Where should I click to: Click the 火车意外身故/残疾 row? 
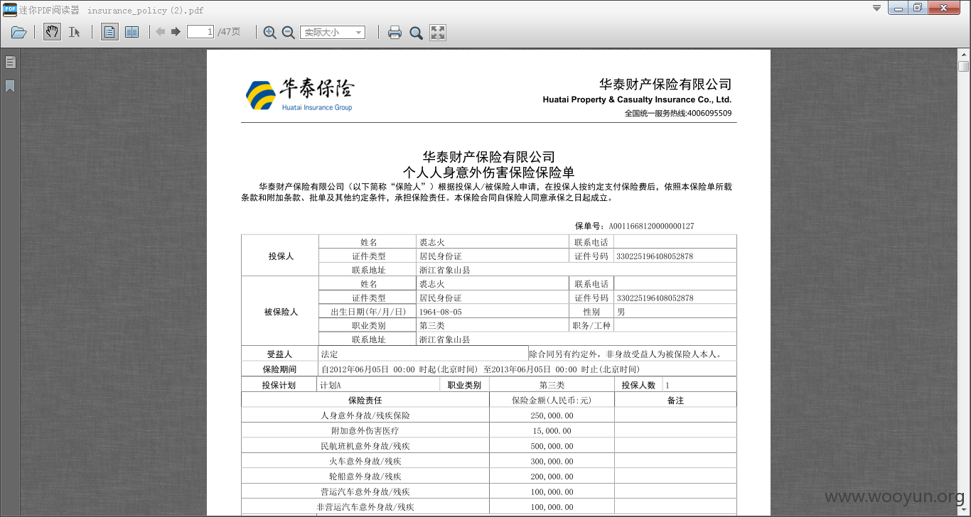[365, 462]
